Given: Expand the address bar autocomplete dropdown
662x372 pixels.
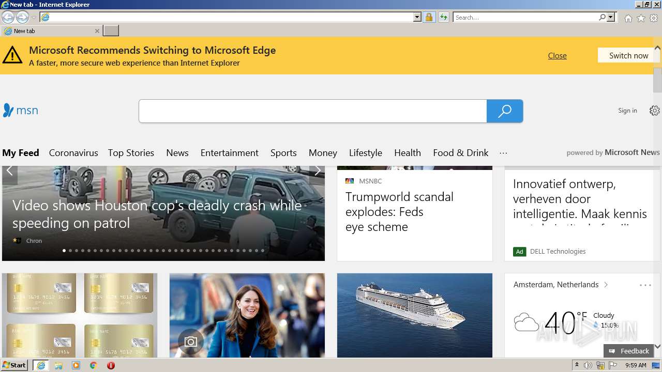Looking at the screenshot, I should [417, 18].
